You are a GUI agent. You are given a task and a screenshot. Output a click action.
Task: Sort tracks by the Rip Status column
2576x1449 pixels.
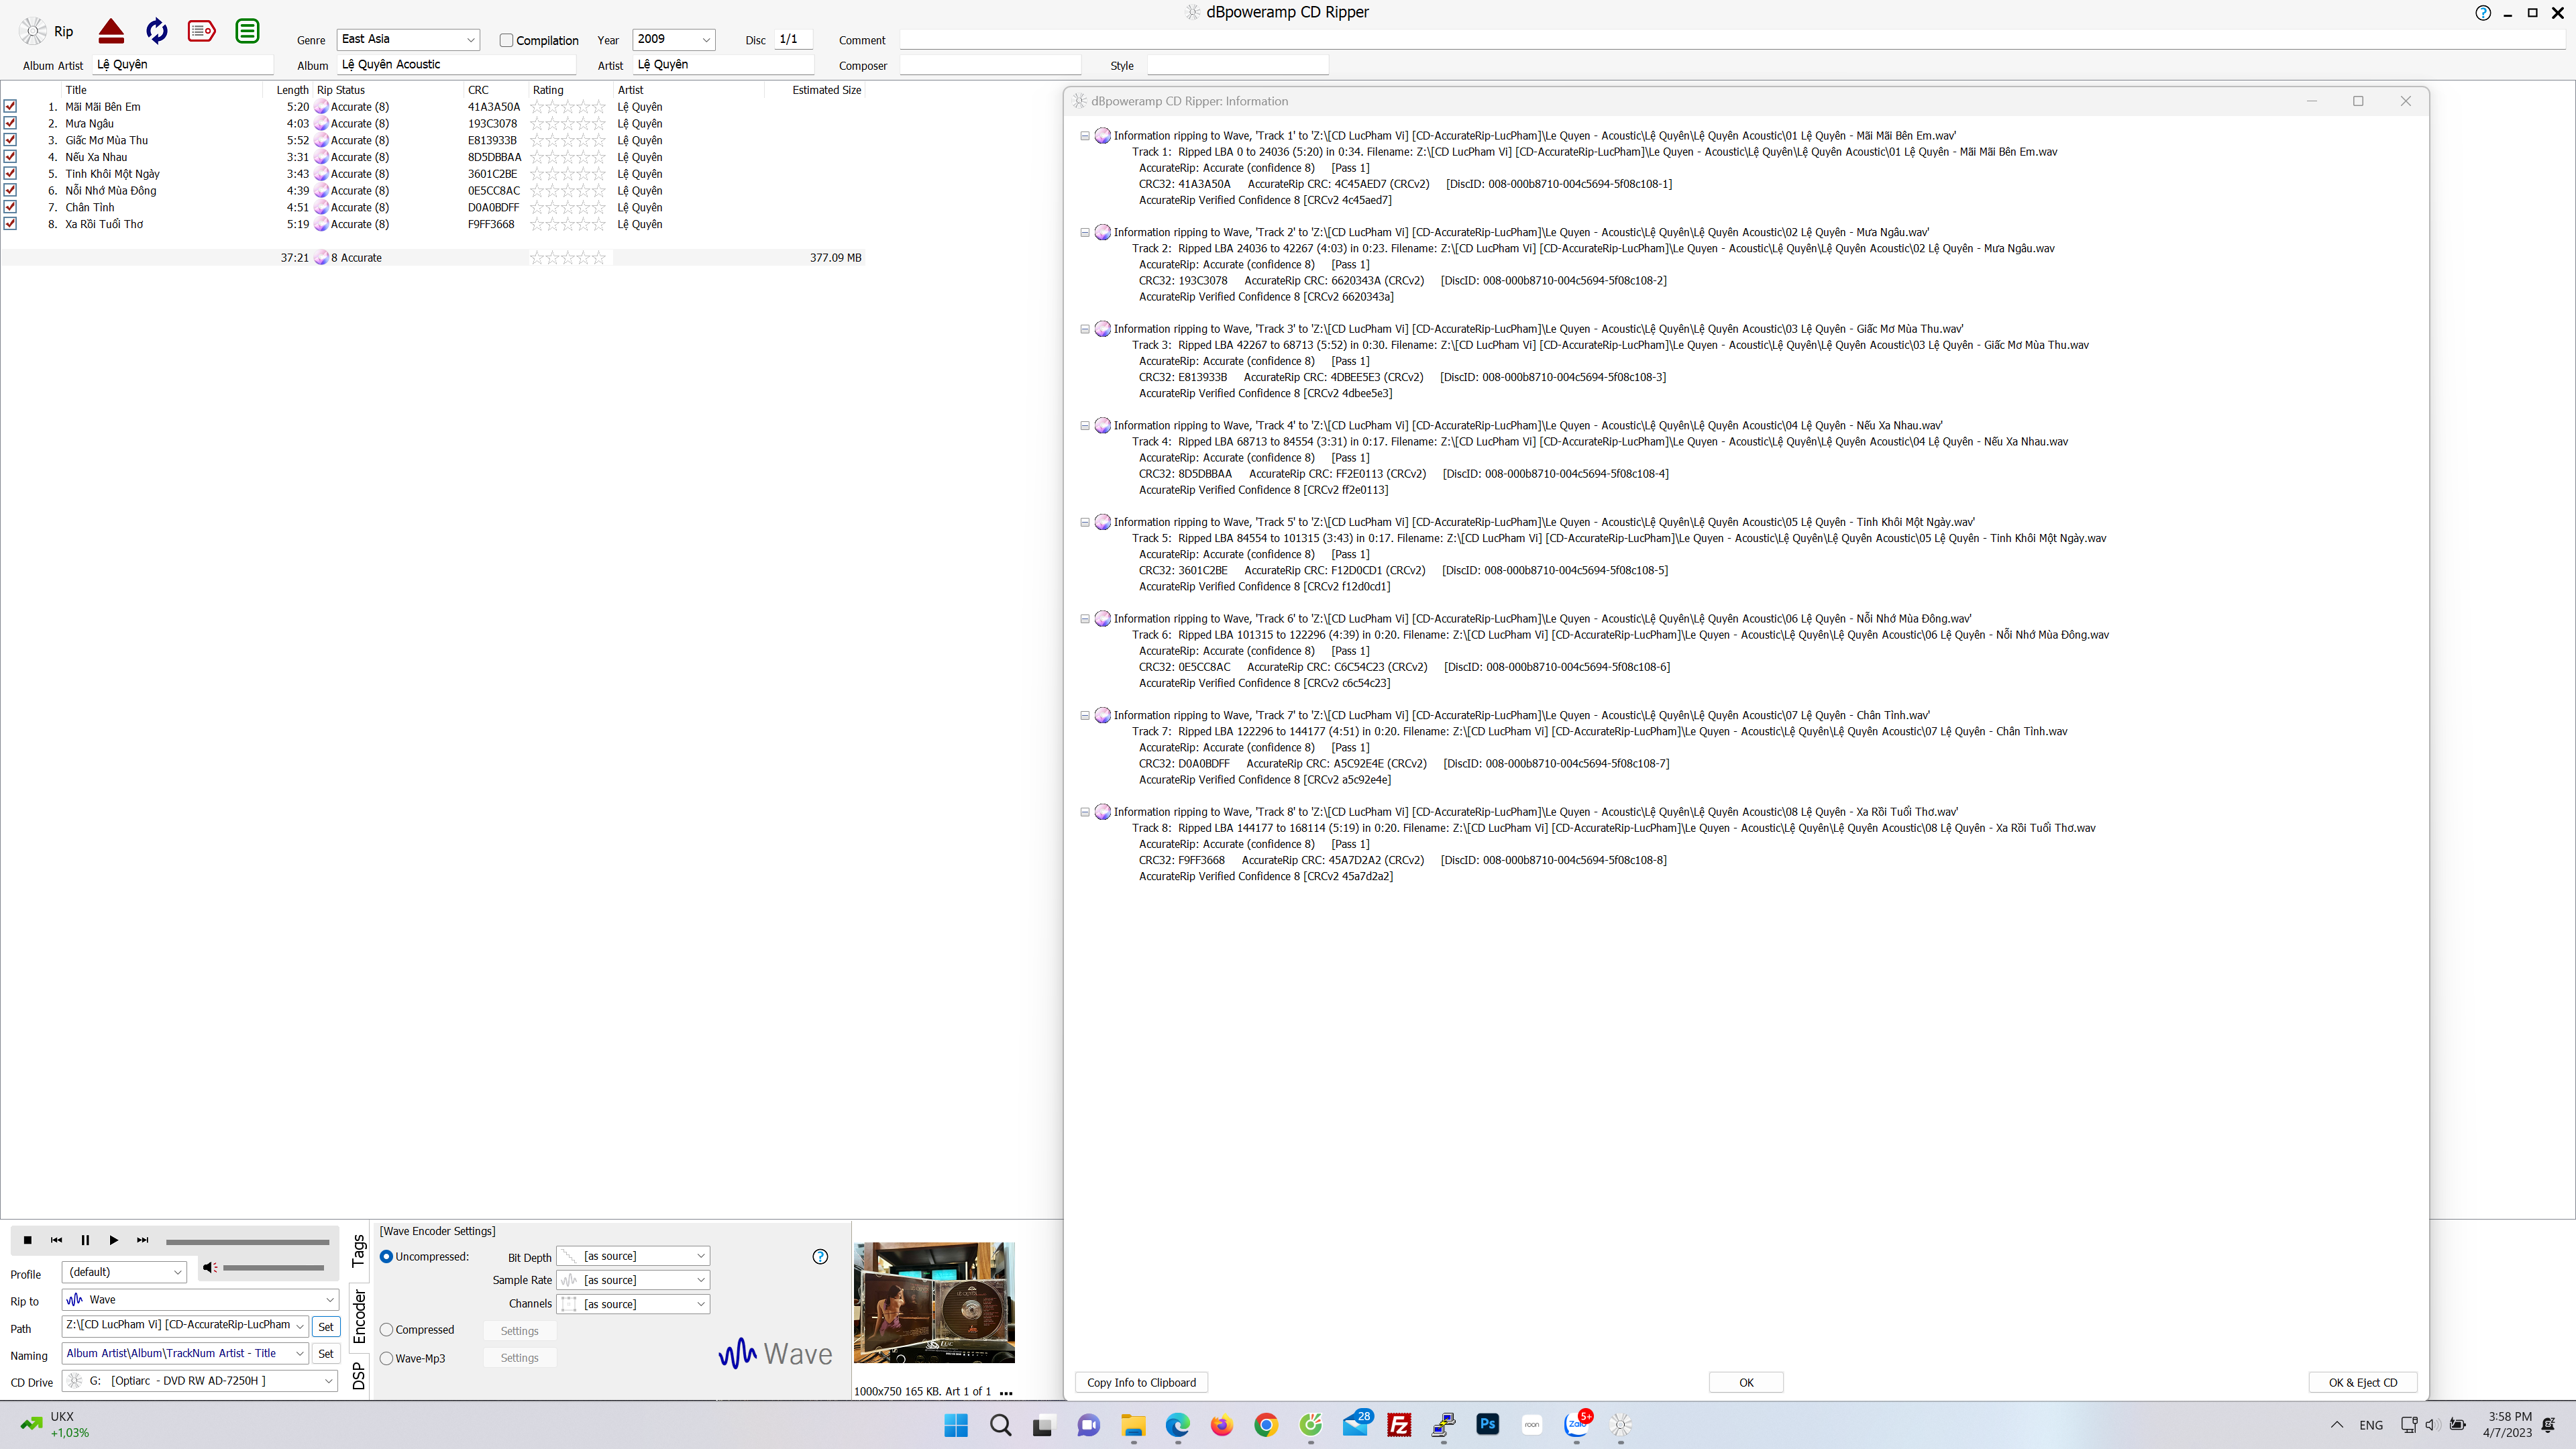tap(341, 90)
